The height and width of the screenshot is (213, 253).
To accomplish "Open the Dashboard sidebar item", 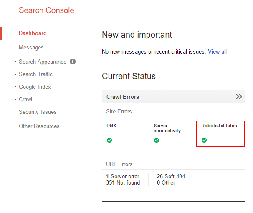I will pos(33,33).
